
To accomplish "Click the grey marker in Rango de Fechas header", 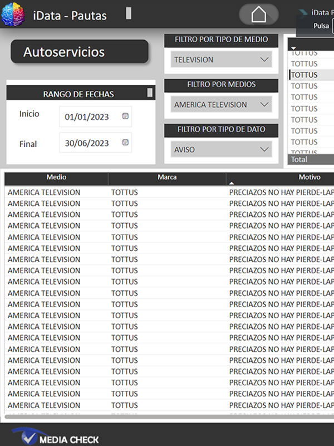I will pos(150,93).
